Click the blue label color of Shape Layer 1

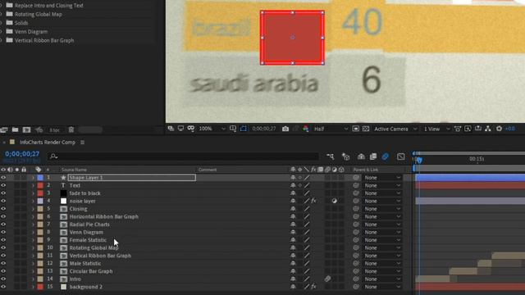[40, 178]
